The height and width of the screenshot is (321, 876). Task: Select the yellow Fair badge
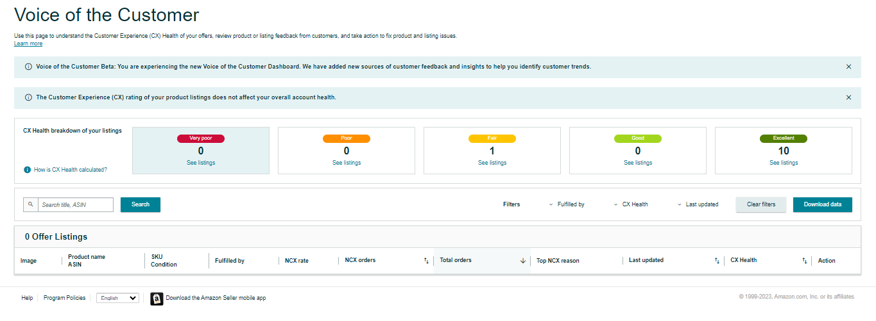492,138
